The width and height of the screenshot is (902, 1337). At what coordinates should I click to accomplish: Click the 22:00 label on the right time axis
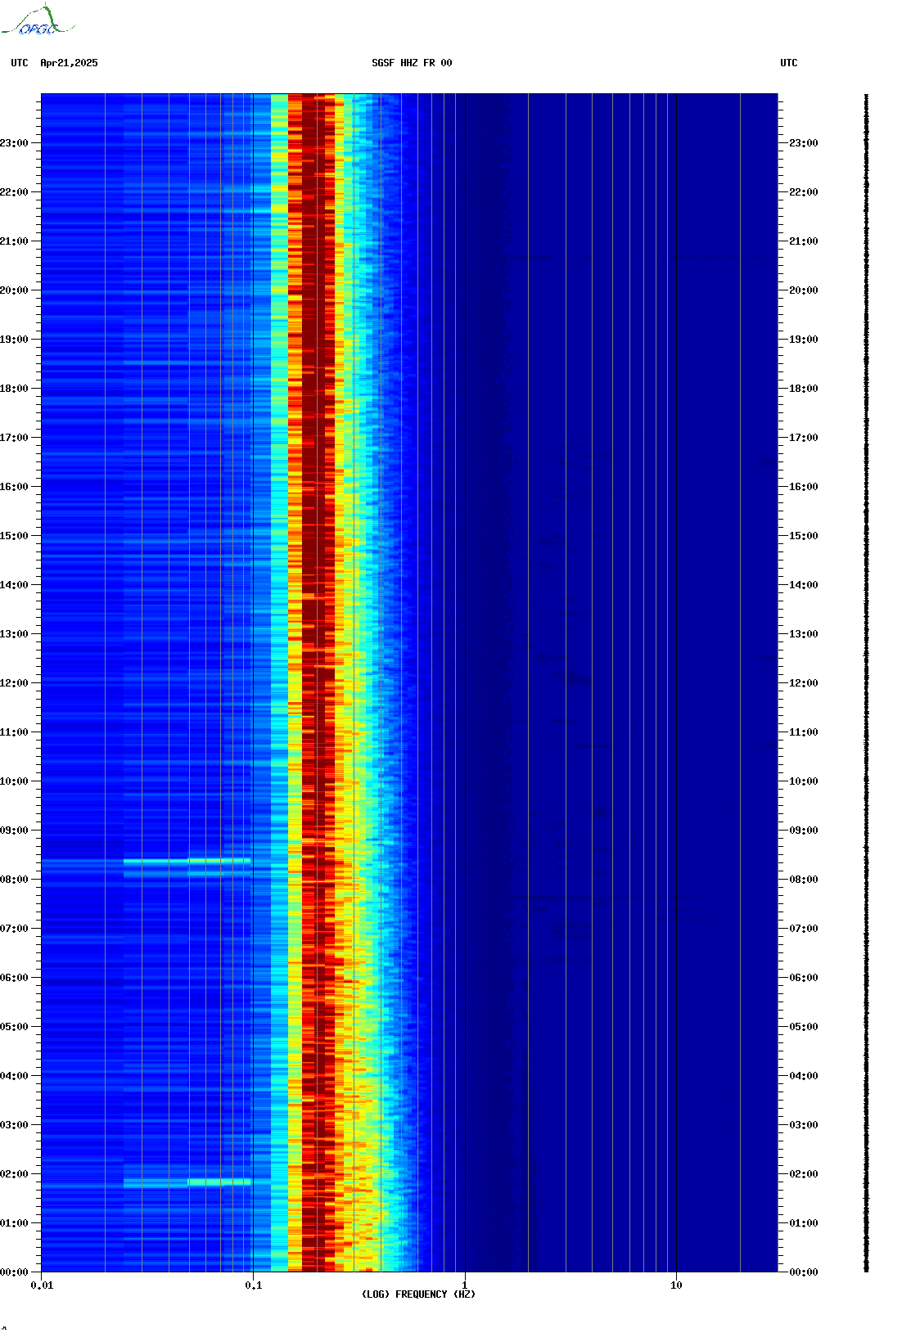coord(804,192)
